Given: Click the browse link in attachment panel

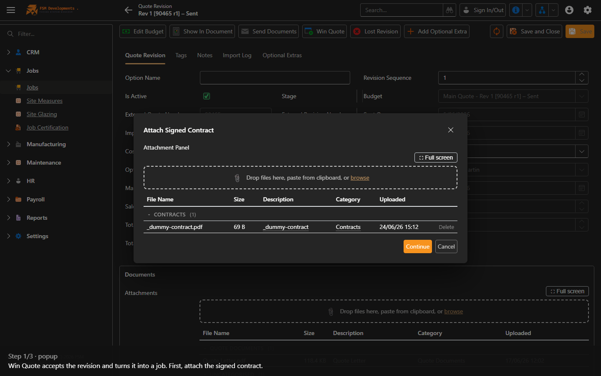Looking at the screenshot, I should click(x=360, y=178).
